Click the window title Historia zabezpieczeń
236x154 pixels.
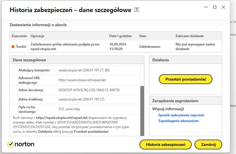pyautogui.click(x=70, y=10)
